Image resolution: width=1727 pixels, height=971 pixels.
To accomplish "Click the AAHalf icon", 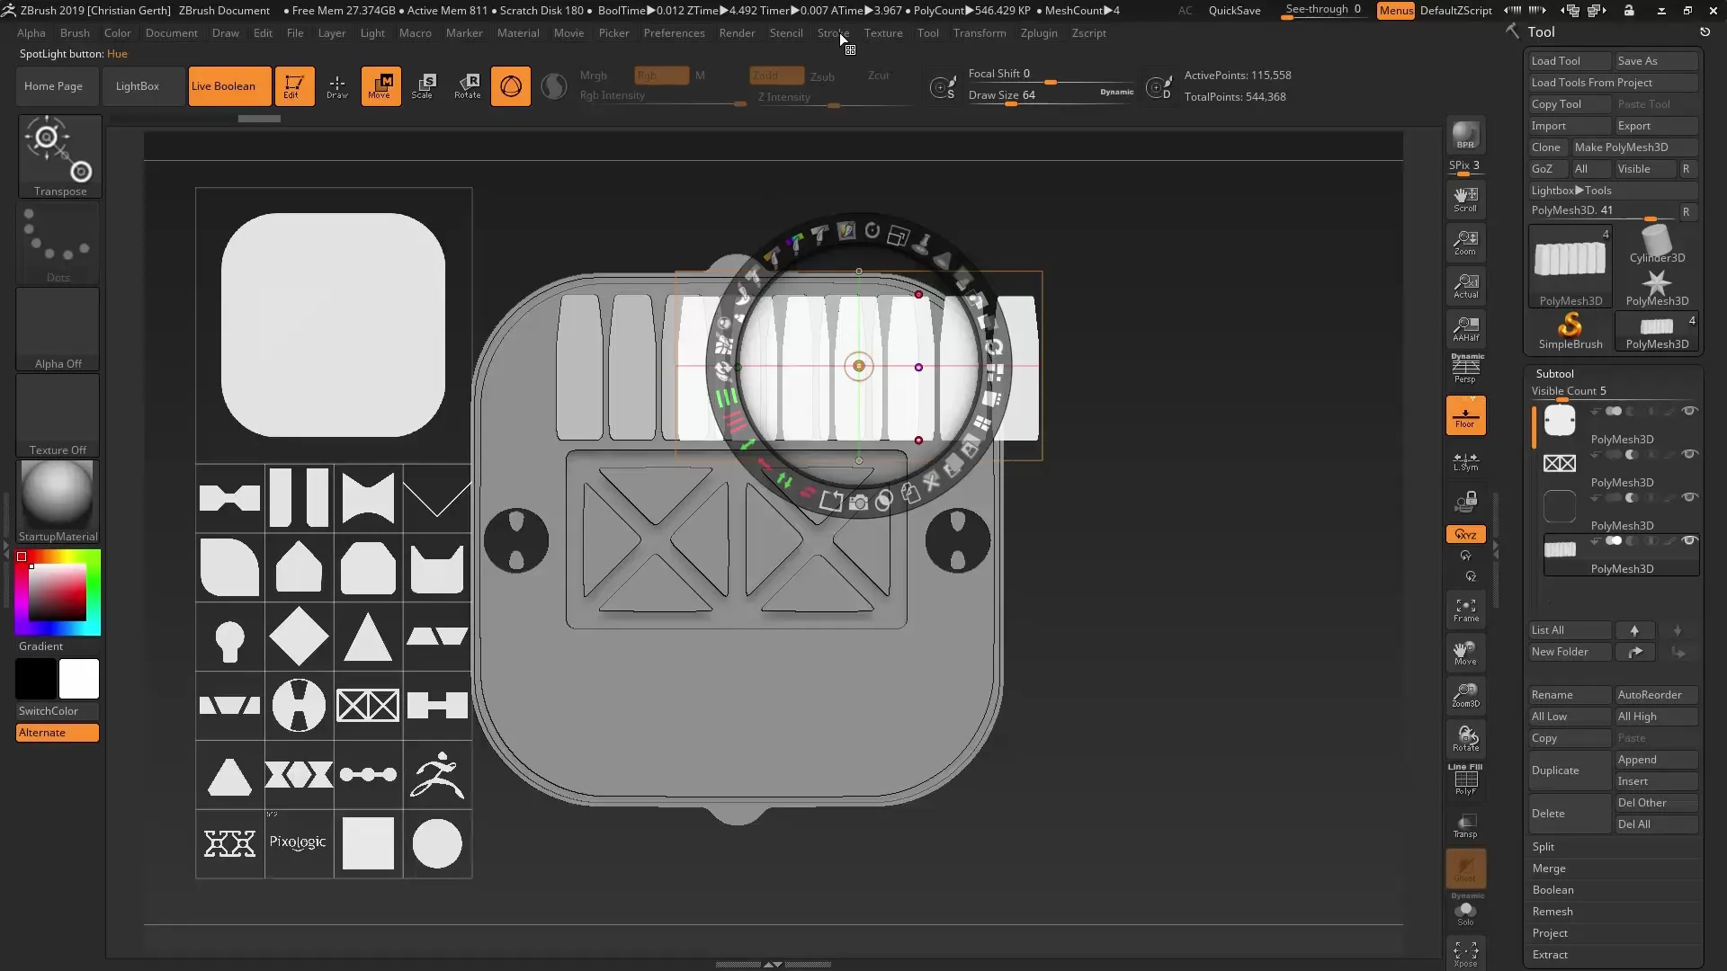I will [1465, 329].
